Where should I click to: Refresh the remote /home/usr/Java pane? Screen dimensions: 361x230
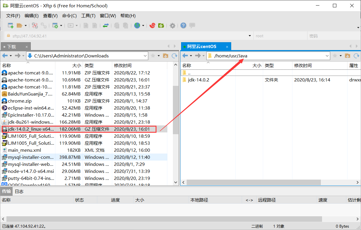point(356,56)
